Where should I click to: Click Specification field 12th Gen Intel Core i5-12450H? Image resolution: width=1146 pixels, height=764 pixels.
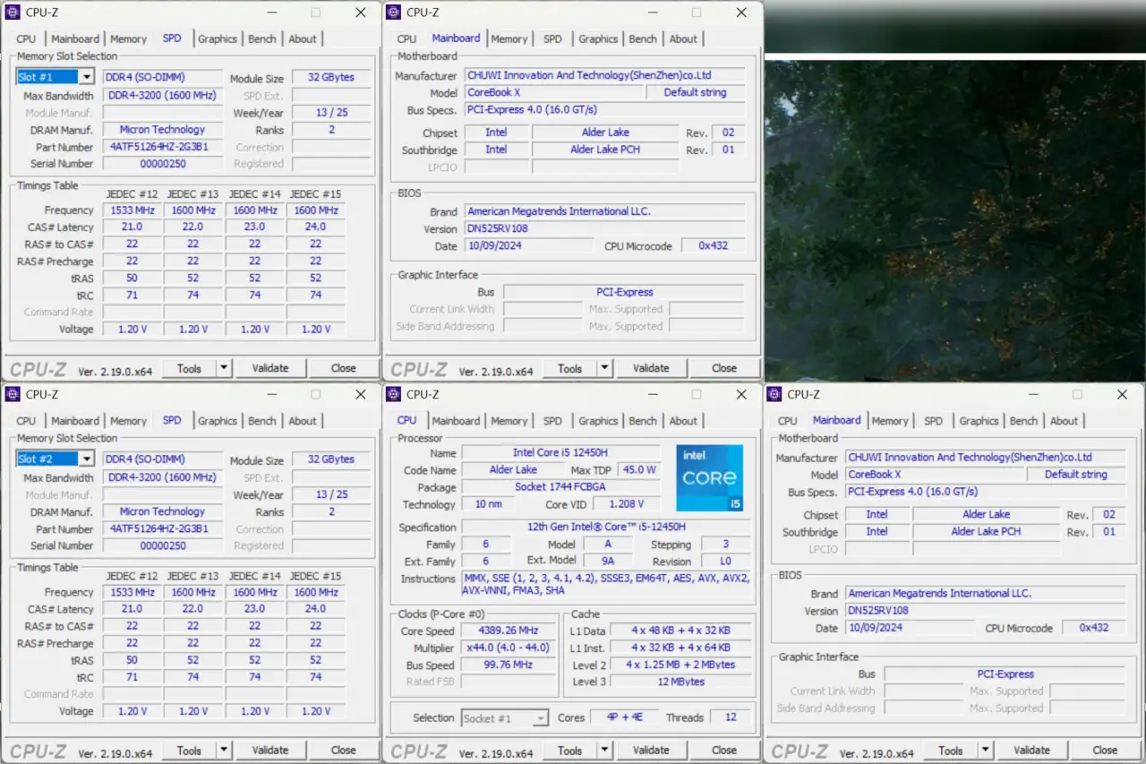coord(606,528)
